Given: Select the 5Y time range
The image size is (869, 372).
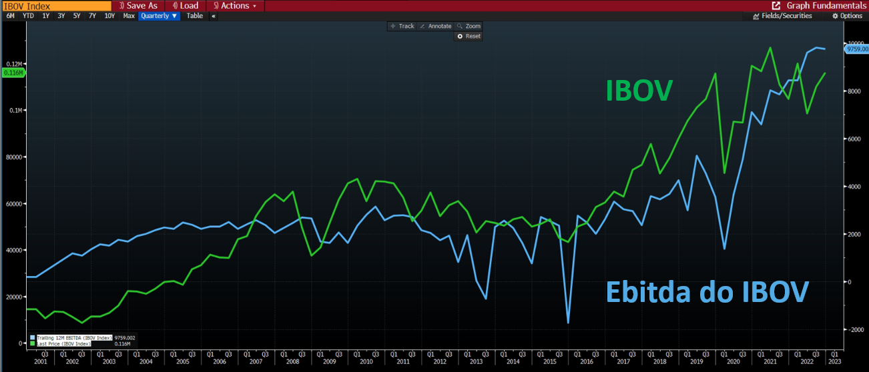Looking at the screenshot, I should (x=77, y=16).
